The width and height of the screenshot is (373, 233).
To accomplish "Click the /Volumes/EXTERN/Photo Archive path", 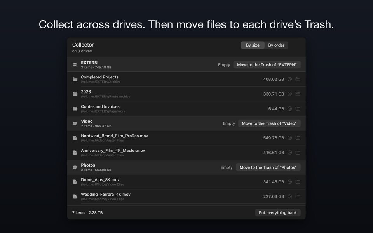I will (105, 97).
